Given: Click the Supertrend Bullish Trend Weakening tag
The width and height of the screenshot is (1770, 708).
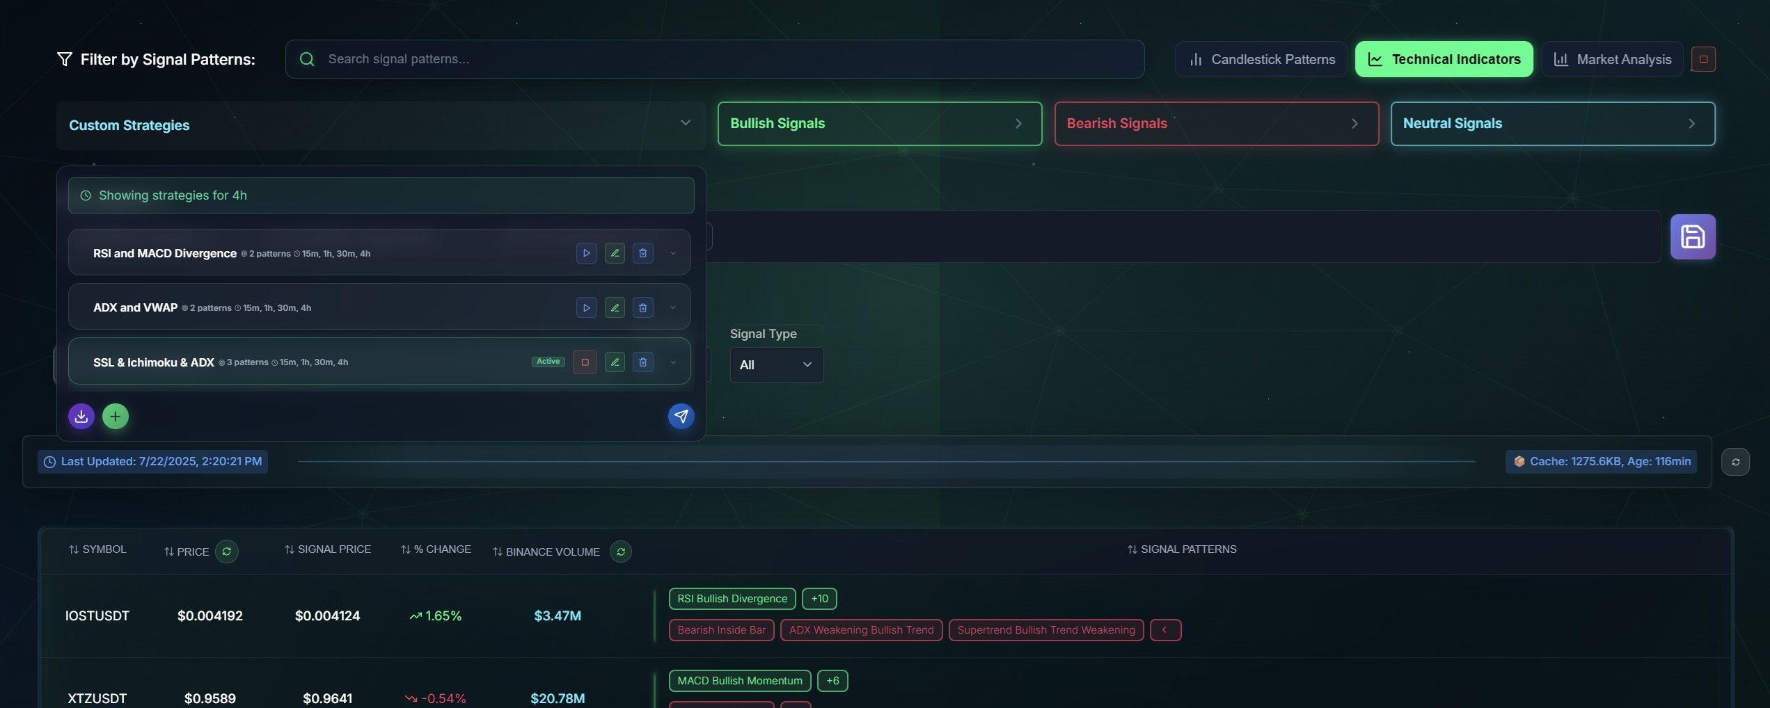Looking at the screenshot, I should (1046, 630).
